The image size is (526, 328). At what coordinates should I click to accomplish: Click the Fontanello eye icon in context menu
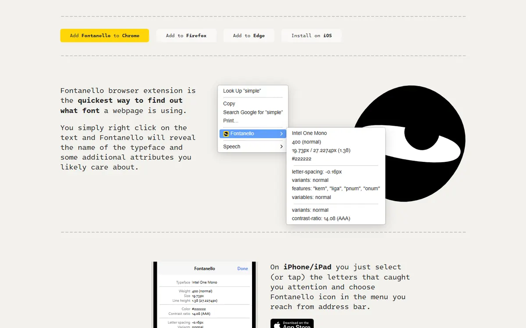226,134
